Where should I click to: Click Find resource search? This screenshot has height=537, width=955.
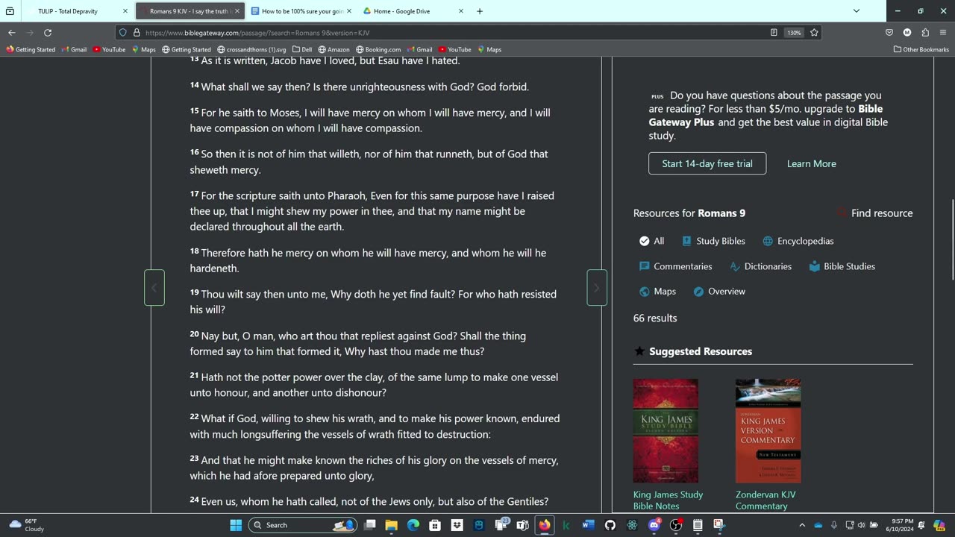tap(874, 213)
